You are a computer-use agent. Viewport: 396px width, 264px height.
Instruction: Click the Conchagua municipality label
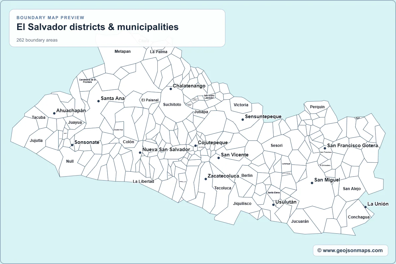[x=359, y=217]
